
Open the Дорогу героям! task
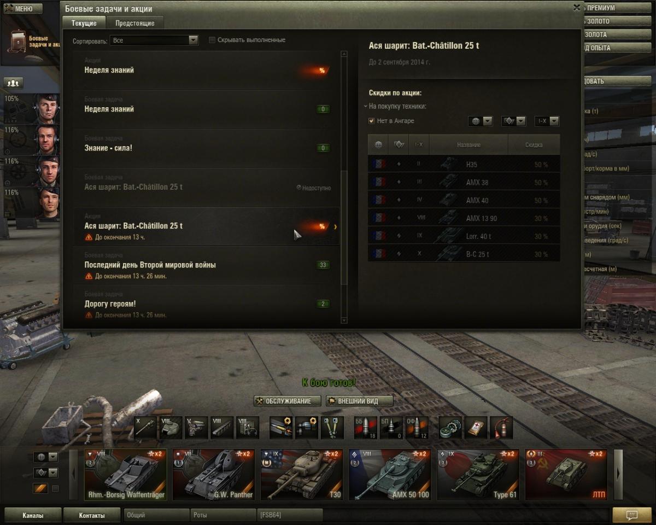click(207, 304)
